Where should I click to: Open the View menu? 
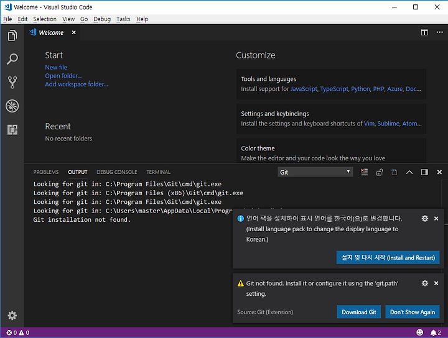(68, 19)
